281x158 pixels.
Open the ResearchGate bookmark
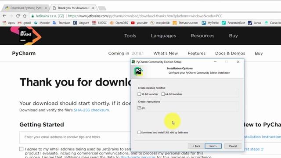pos(234,23)
